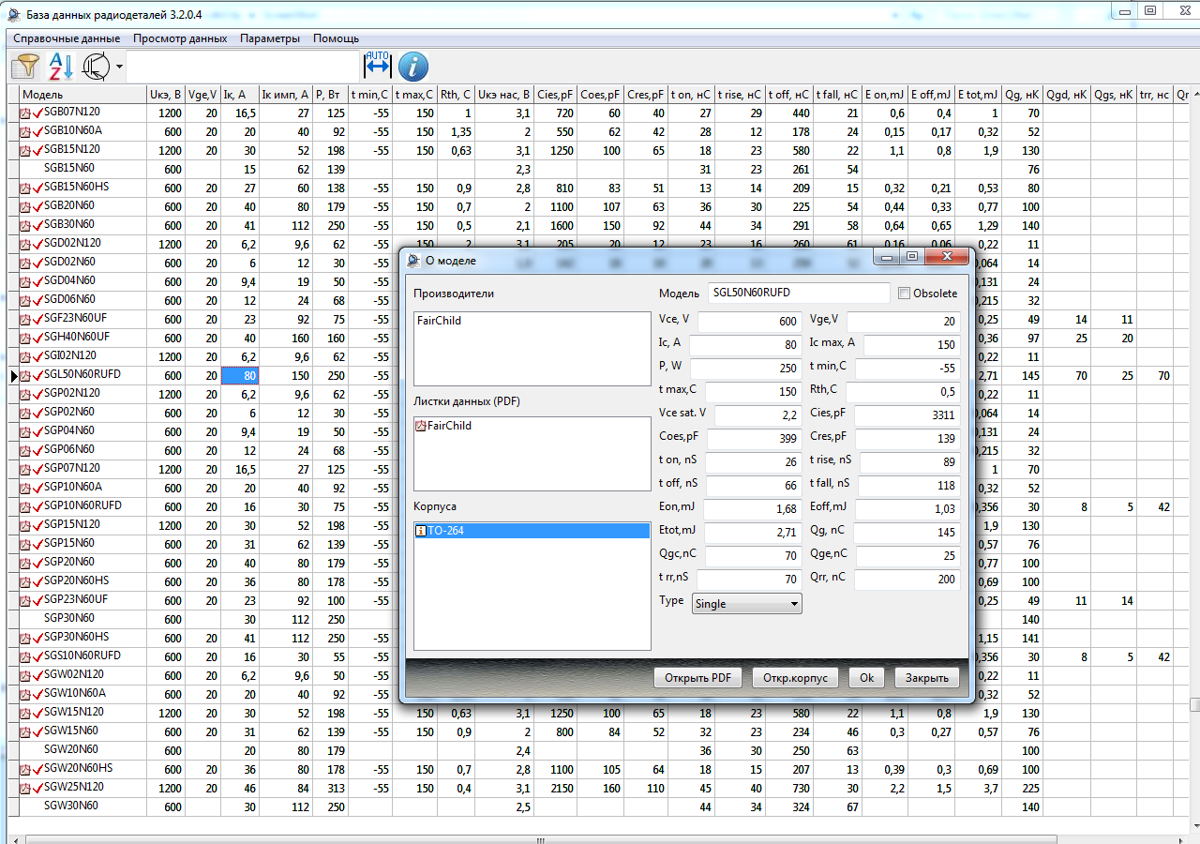The height and width of the screenshot is (844, 1200).
Task: Click the transistor component type icon
Action: (96, 66)
